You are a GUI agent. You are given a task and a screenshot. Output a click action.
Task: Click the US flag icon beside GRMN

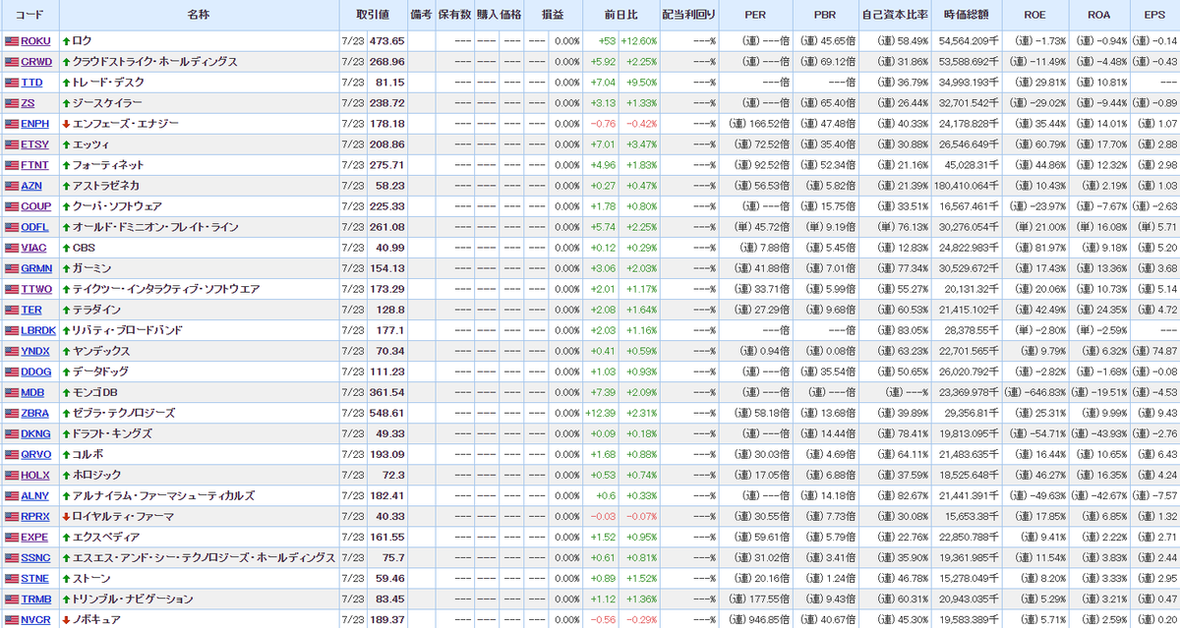point(12,268)
